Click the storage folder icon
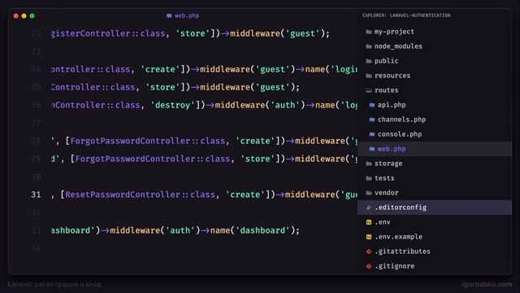Screen dimensions: 520x293 tap(369, 164)
